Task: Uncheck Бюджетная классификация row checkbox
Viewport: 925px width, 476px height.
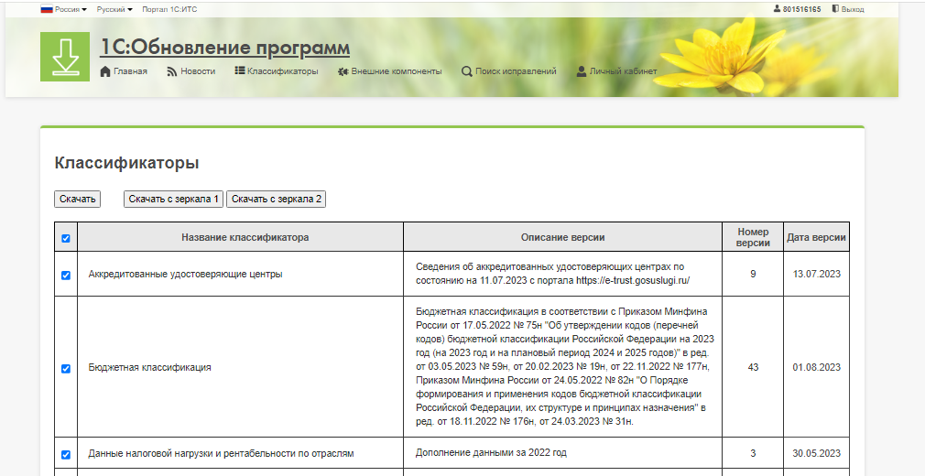Action: click(65, 368)
